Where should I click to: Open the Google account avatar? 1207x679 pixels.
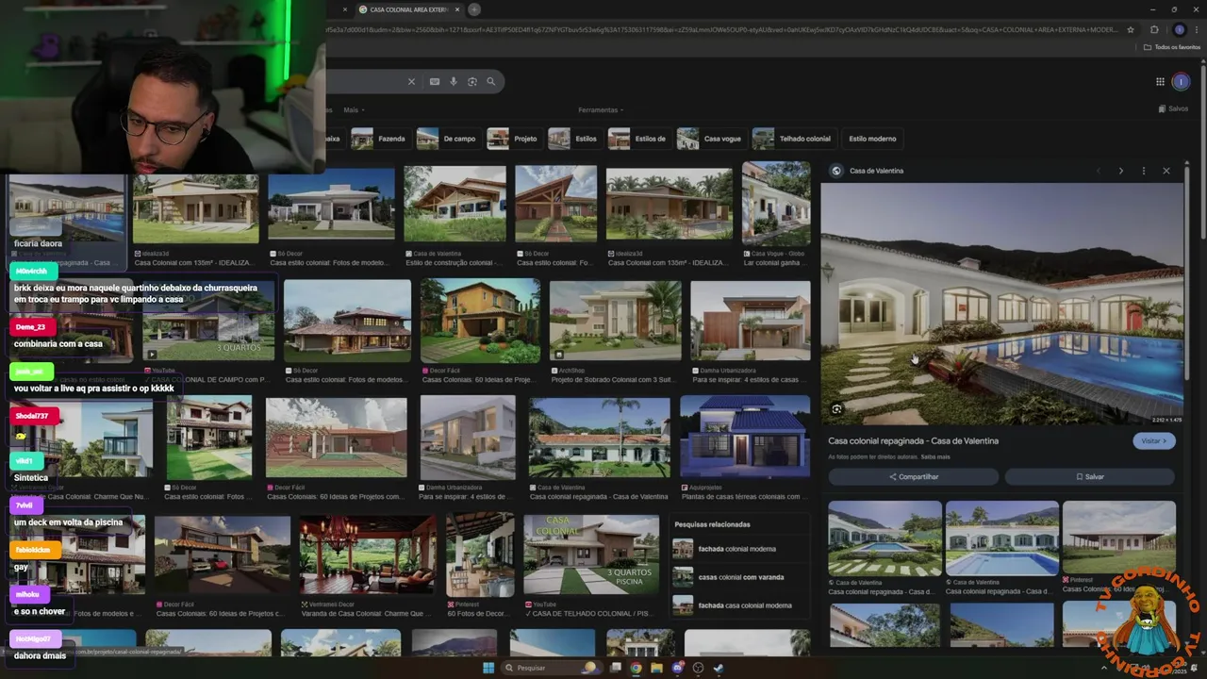1181,82
